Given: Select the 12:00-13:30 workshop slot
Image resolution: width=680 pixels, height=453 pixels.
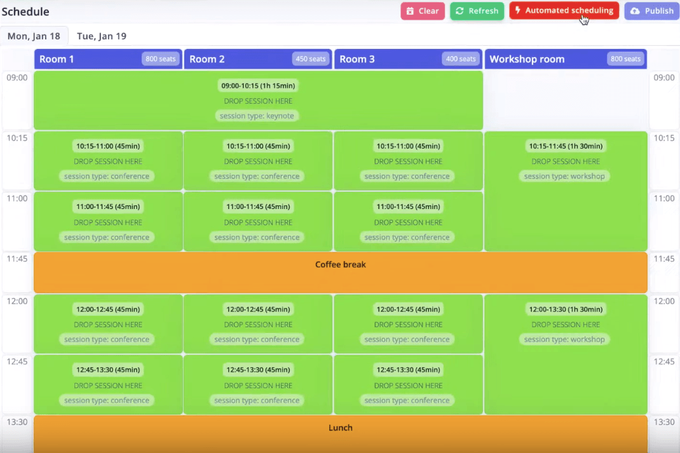Looking at the screenshot, I should (566, 354).
